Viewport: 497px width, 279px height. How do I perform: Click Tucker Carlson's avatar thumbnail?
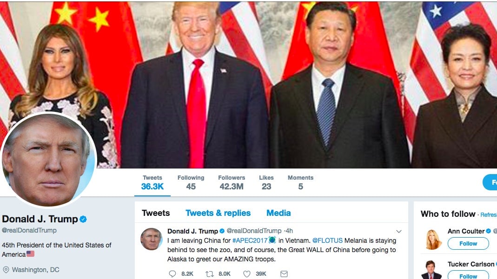(x=431, y=270)
